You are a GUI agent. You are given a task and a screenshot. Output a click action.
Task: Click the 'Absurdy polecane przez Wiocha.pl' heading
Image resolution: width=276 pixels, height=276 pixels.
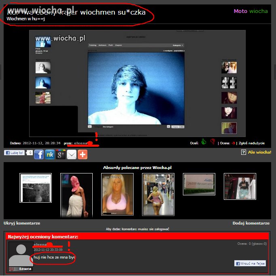137,168
